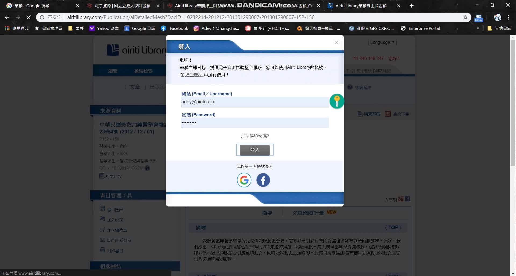Click the address bar URL
This screenshot has height=276, width=516.
tap(191, 17)
